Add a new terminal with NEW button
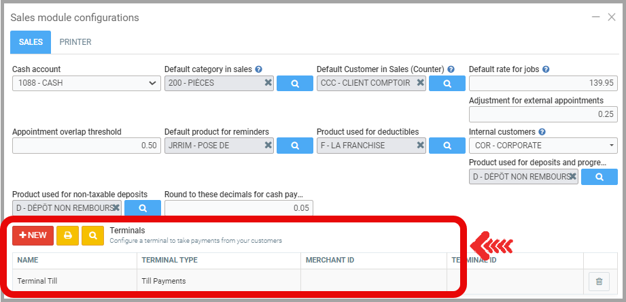Screen dimensions: 626x302 33,235
